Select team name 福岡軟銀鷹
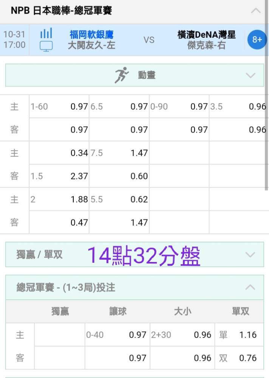Image resolution: width=269 pixels, height=378 pixels. (91, 34)
